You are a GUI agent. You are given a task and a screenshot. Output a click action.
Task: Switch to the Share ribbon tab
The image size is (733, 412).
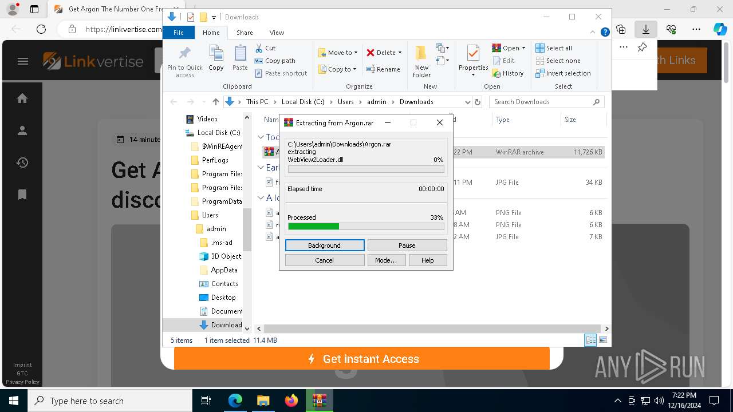(245, 33)
